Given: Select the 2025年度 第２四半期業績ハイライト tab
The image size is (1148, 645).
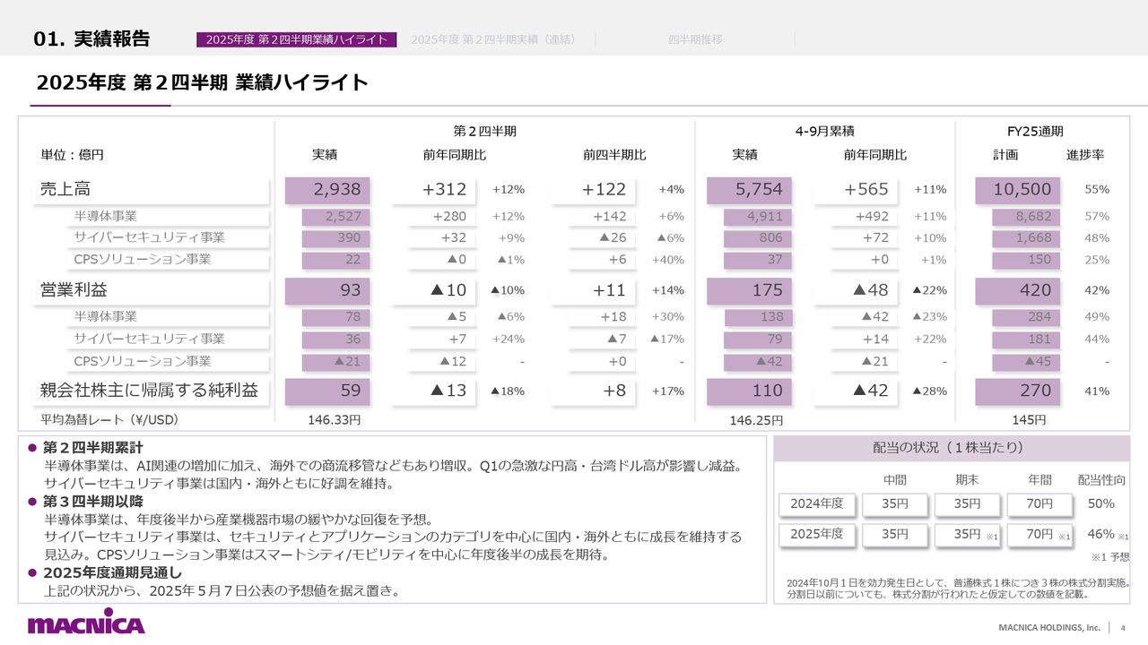Looking at the screenshot, I should (299, 39).
